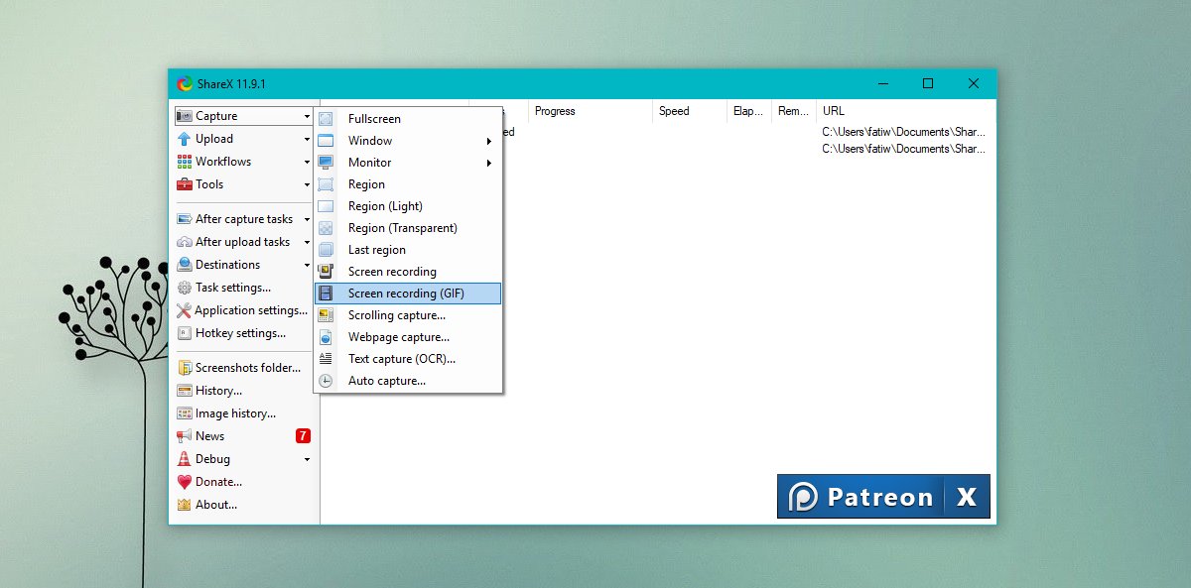The image size is (1191, 588).
Task: Choose Region (Transparent) from the menu
Action: 402,228
